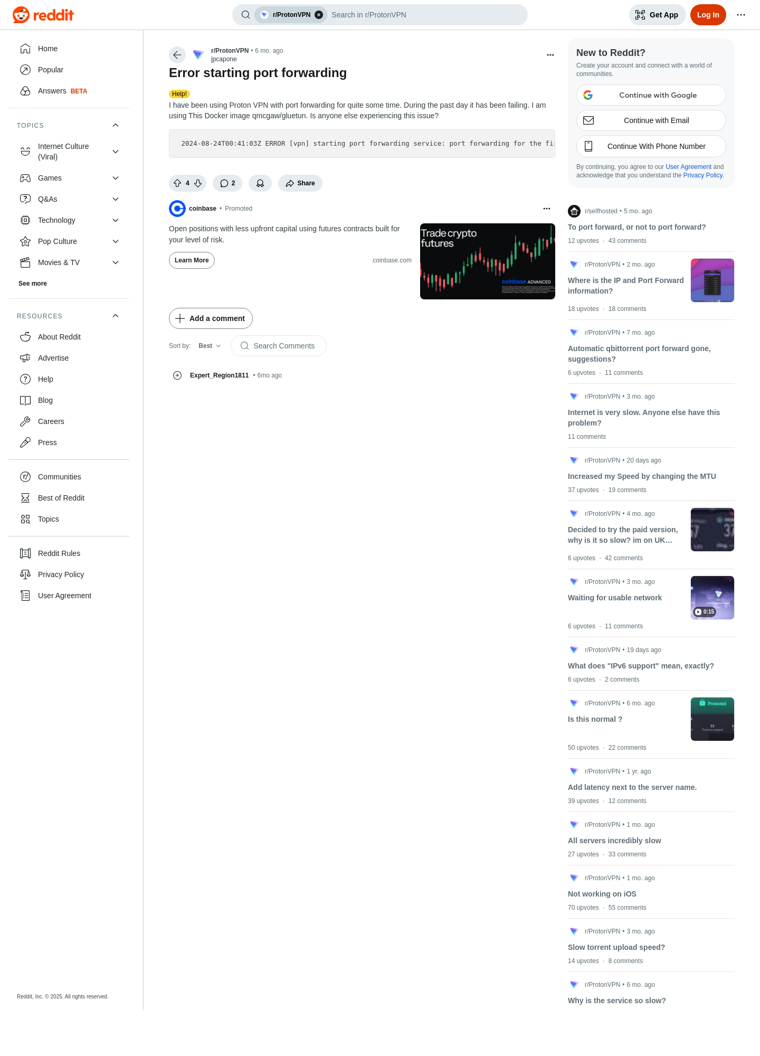Open 'Not working on iOS' post
Viewport: 760px width, 1056px height.
point(602,894)
